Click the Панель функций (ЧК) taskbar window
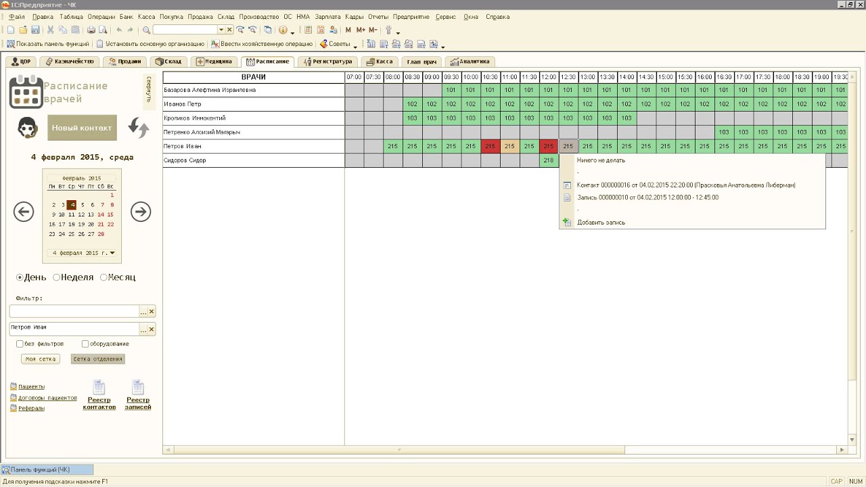Image resolution: width=866 pixels, height=487 pixels. (x=47, y=469)
